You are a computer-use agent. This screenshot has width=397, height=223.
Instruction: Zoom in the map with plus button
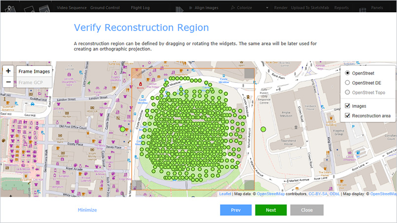(x=9, y=71)
